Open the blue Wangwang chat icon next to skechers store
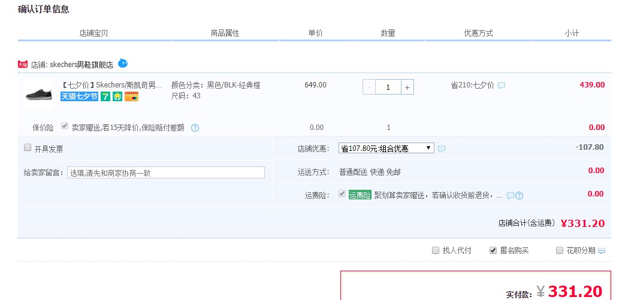 [123, 63]
